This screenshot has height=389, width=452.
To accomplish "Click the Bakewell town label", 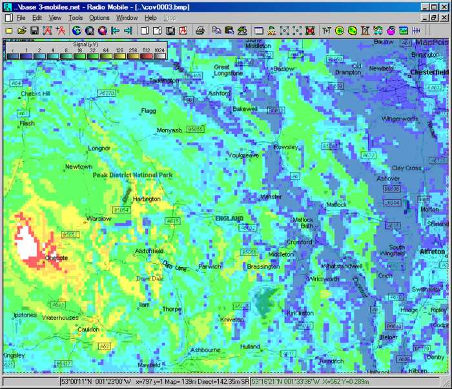I will 245,109.
